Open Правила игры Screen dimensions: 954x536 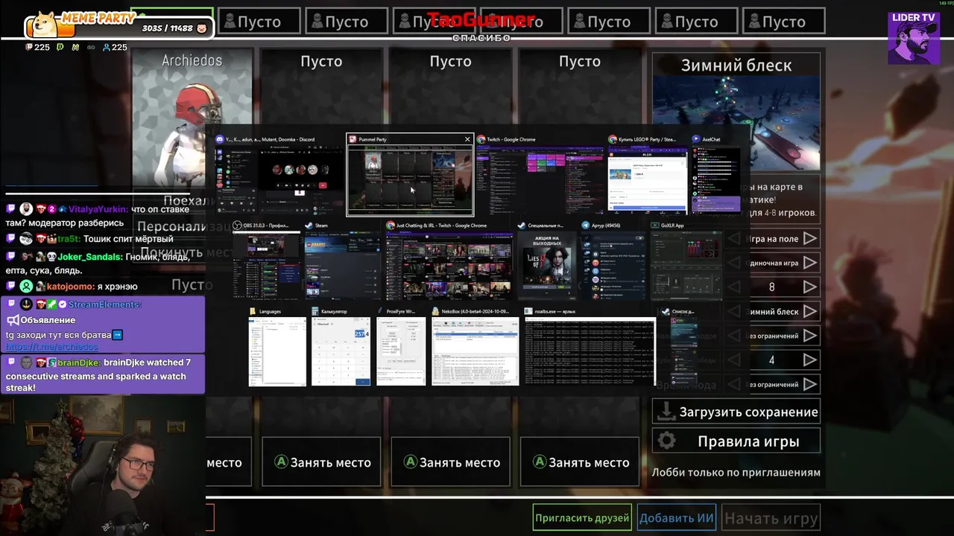736,441
